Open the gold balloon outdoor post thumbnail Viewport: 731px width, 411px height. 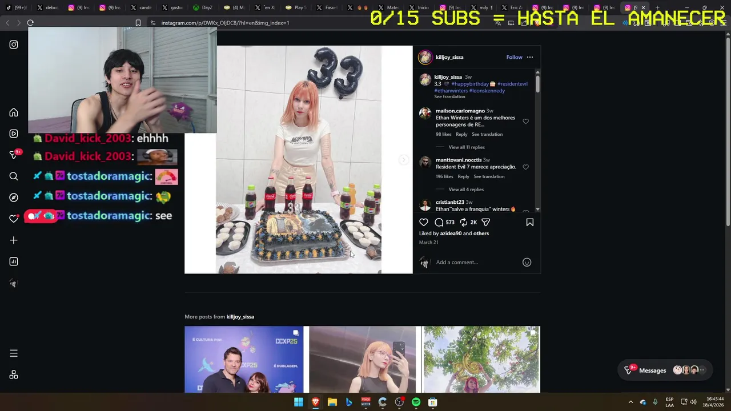(x=481, y=360)
